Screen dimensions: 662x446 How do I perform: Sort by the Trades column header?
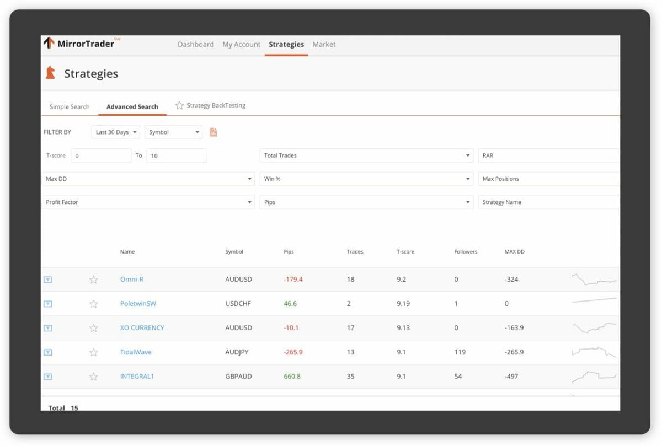355,252
